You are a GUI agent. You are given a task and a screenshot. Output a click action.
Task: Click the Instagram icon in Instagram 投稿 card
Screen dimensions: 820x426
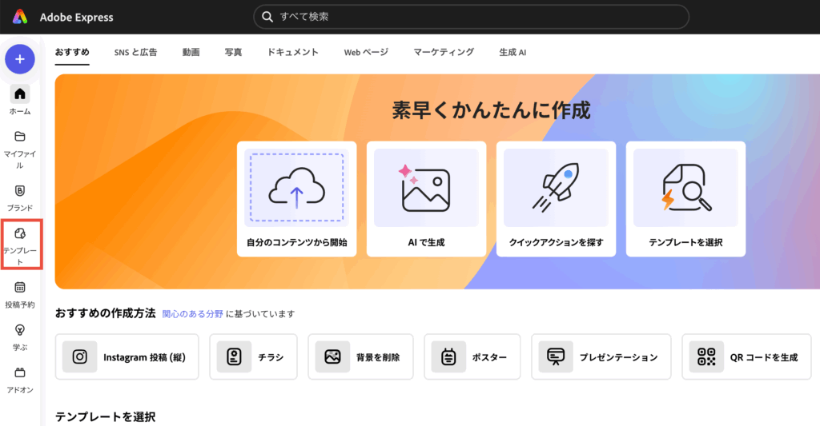point(79,356)
